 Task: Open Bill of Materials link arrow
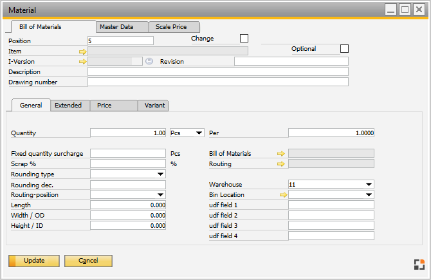tap(280, 154)
